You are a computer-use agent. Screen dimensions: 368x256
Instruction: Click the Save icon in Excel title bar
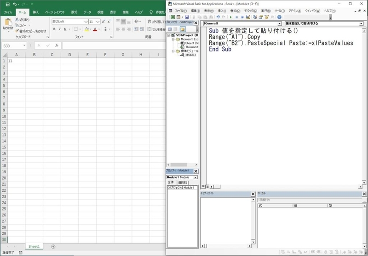pyautogui.click(x=7, y=4)
